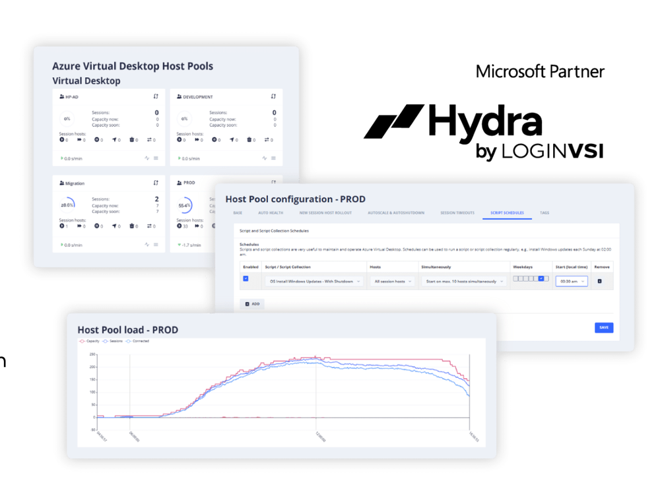Toggle Connected series in chart legend

click(137, 341)
